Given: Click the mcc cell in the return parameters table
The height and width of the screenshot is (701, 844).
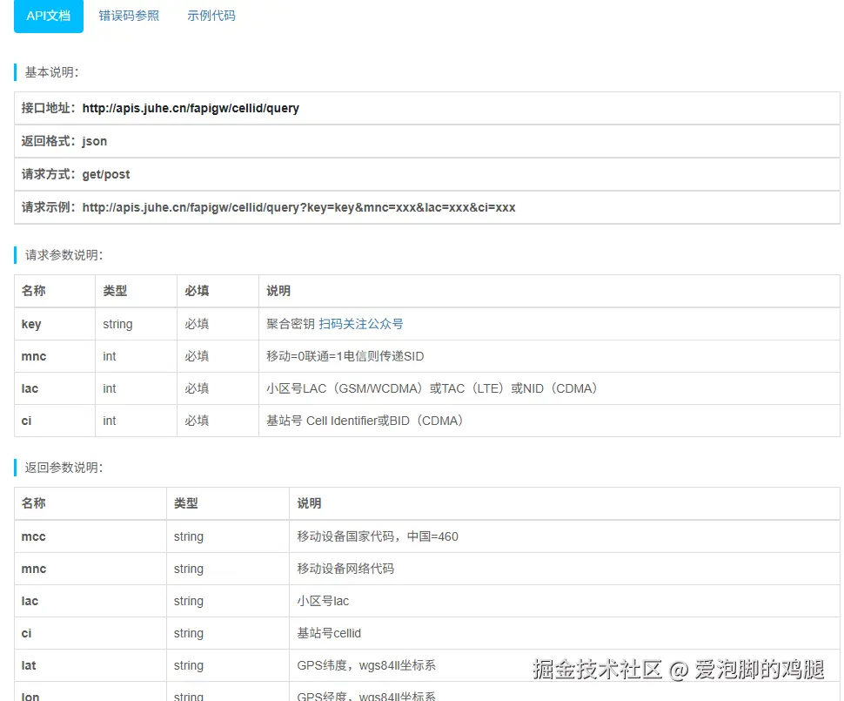Looking at the screenshot, I should click(90, 536).
